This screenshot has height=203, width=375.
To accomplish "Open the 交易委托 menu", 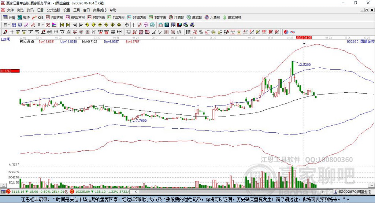I will (x=100, y=10).
